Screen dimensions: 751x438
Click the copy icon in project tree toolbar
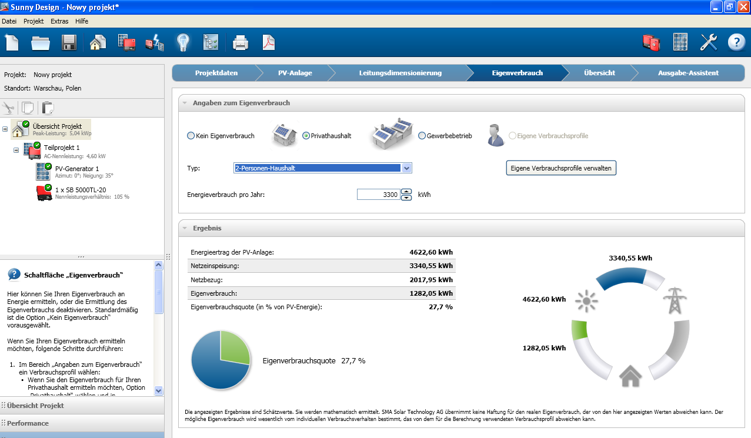click(x=28, y=108)
